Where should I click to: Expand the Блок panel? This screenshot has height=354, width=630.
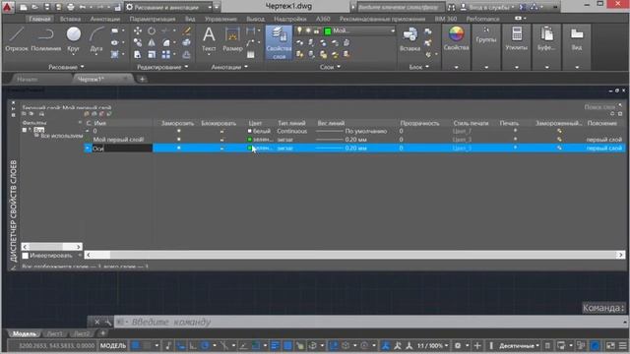pyautogui.click(x=418, y=67)
